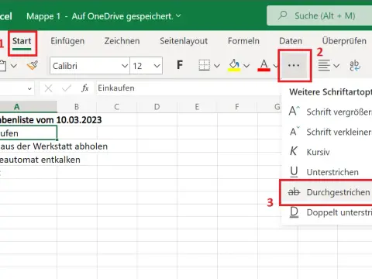Expand the borders dropdown arrow
Viewport: 372px width, 279px height.
click(217, 66)
